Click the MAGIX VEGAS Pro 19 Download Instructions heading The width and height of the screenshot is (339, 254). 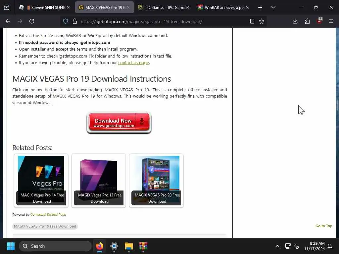[92, 79]
